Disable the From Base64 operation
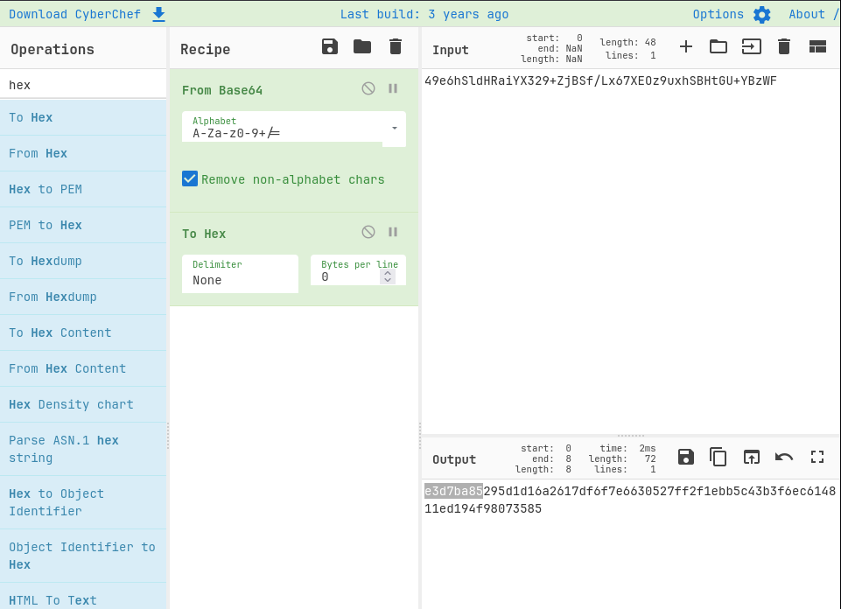This screenshot has width=841, height=609. [x=368, y=88]
